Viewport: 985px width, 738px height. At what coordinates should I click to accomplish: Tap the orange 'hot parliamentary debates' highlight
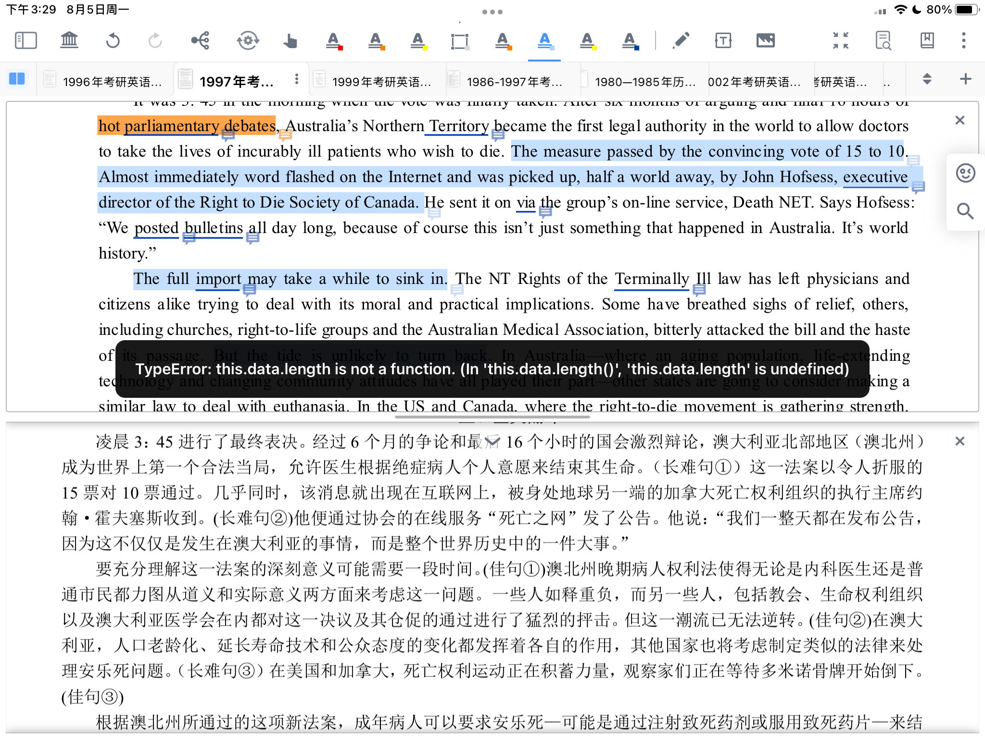(x=187, y=126)
